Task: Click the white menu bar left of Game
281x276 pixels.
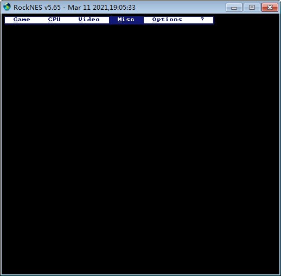Action: click(x=9, y=20)
